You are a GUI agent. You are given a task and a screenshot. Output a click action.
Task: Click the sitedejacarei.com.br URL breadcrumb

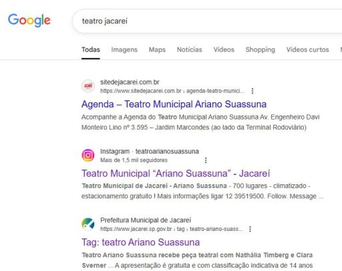pos(172,91)
